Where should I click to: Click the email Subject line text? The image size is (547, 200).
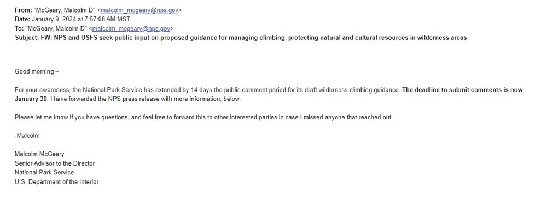(x=241, y=38)
